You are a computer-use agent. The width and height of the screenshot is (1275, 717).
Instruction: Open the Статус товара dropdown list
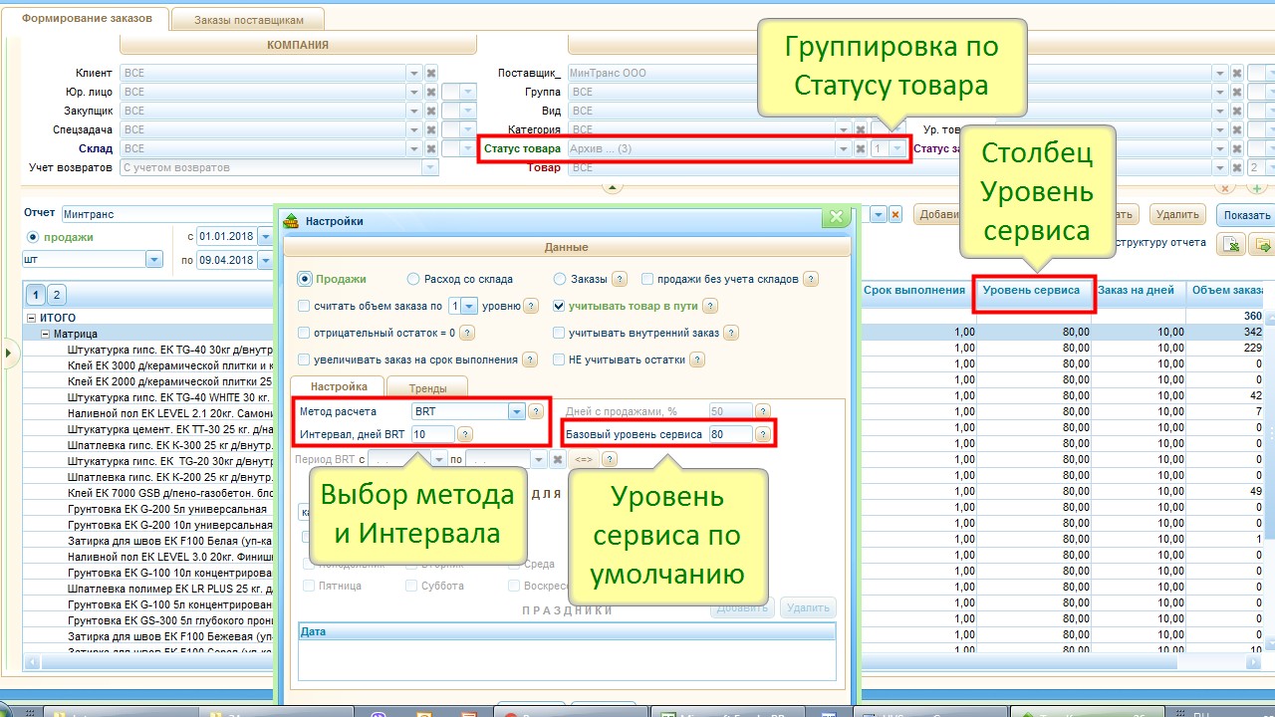[x=843, y=148]
